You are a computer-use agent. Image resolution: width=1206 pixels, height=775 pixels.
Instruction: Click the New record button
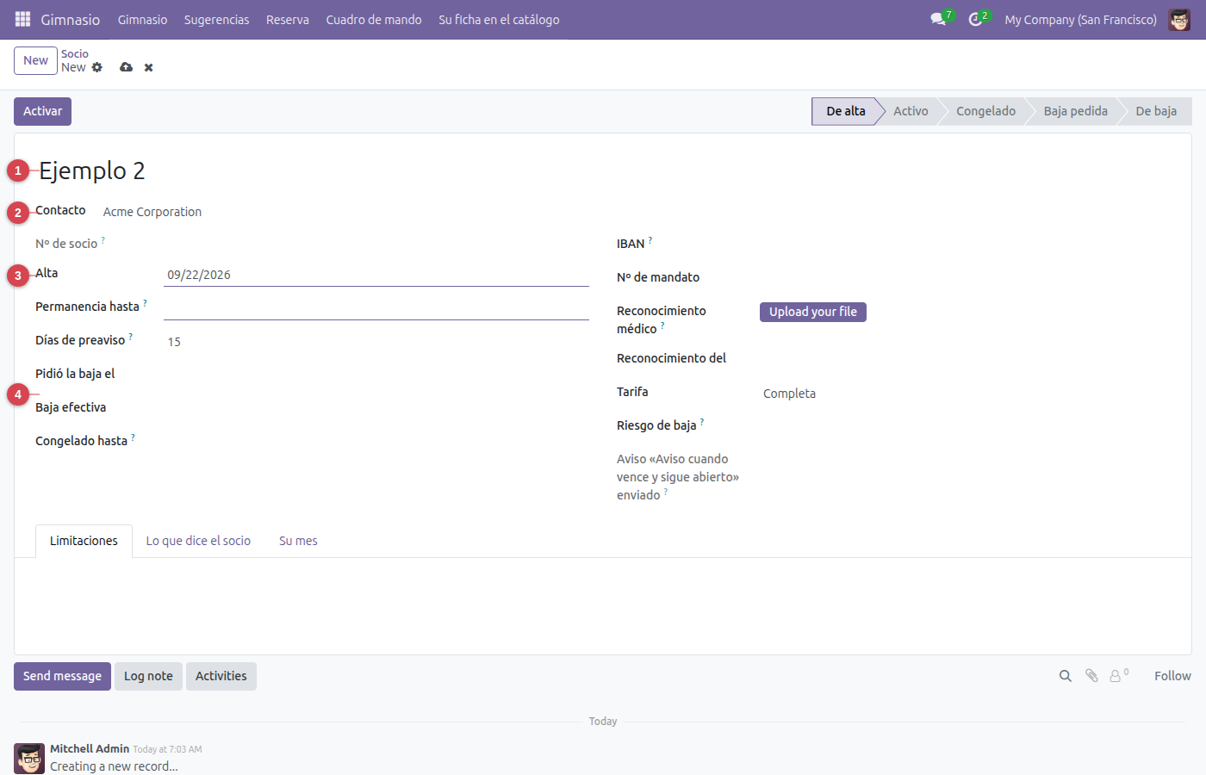pyautogui.click(x=35, y=60)
